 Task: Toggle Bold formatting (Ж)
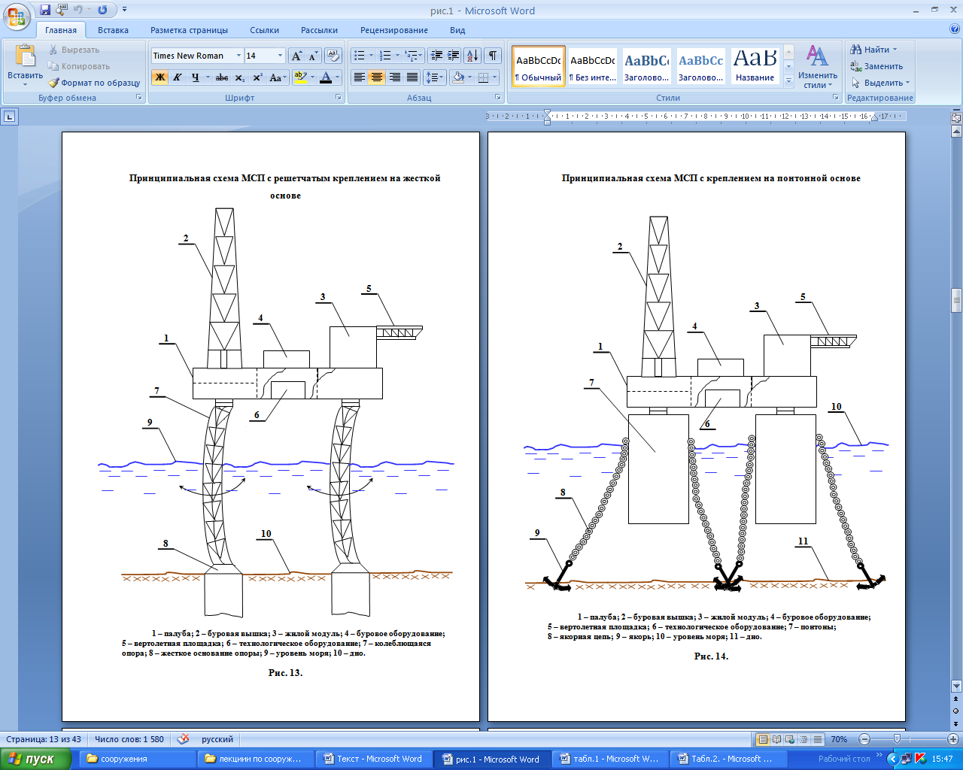pyautogui.click(x=159, y=77)
